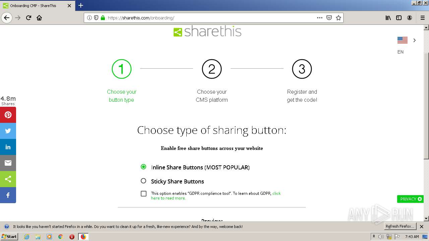Switch to Onboarding CMP - ShareThis tab
Screen dimensions: 429x241
37,6
